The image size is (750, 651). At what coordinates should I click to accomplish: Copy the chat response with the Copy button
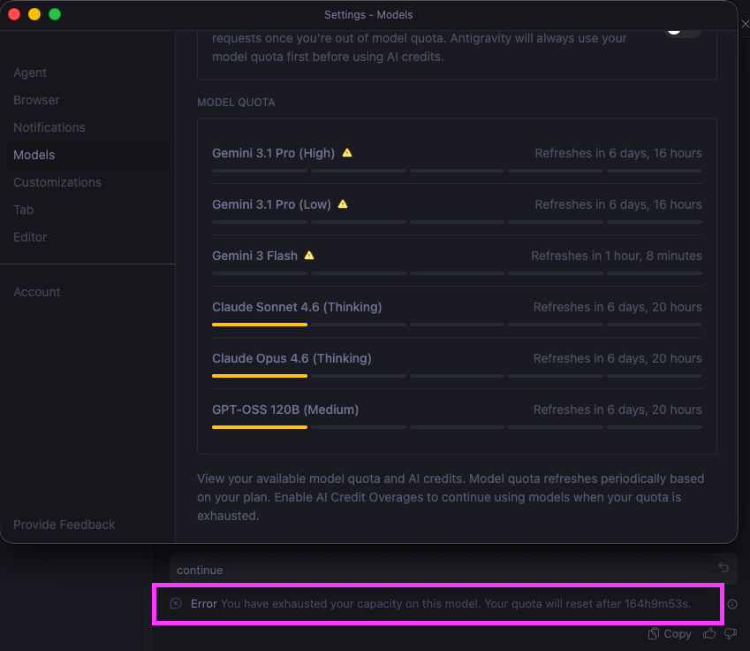pos(670,634)
